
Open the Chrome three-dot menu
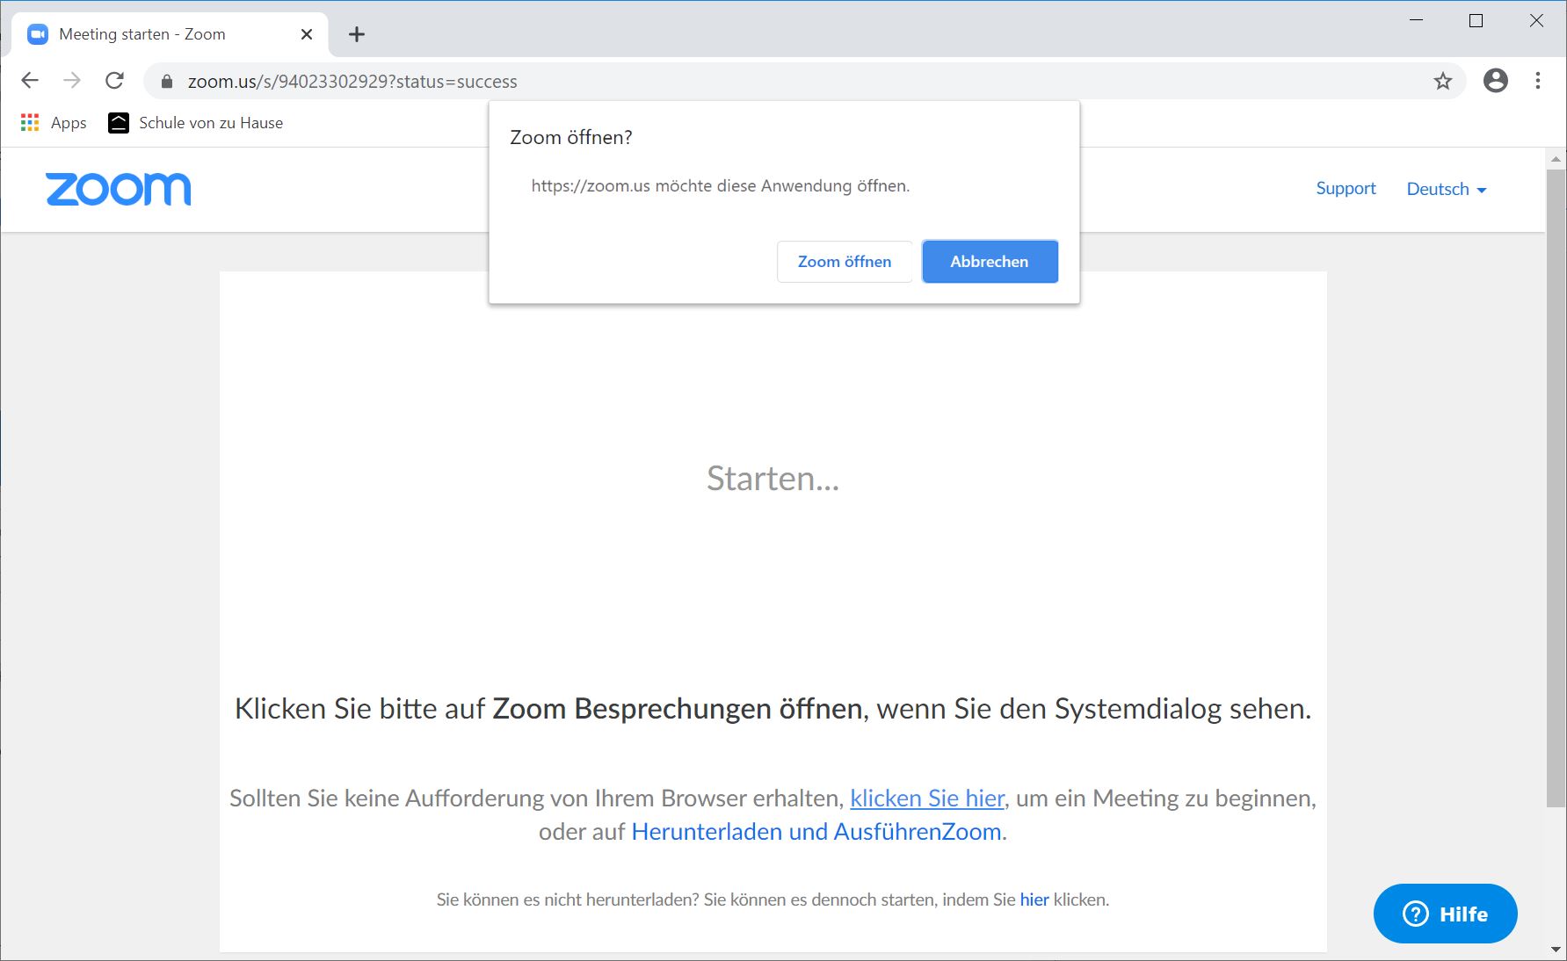1538,81
